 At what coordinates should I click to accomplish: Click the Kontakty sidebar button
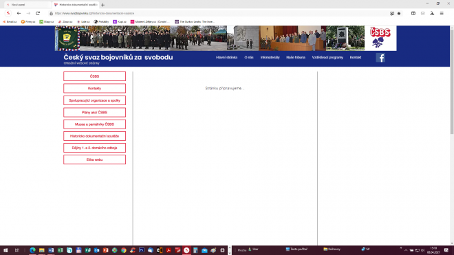pyautogui.click(x=94, y=88)
